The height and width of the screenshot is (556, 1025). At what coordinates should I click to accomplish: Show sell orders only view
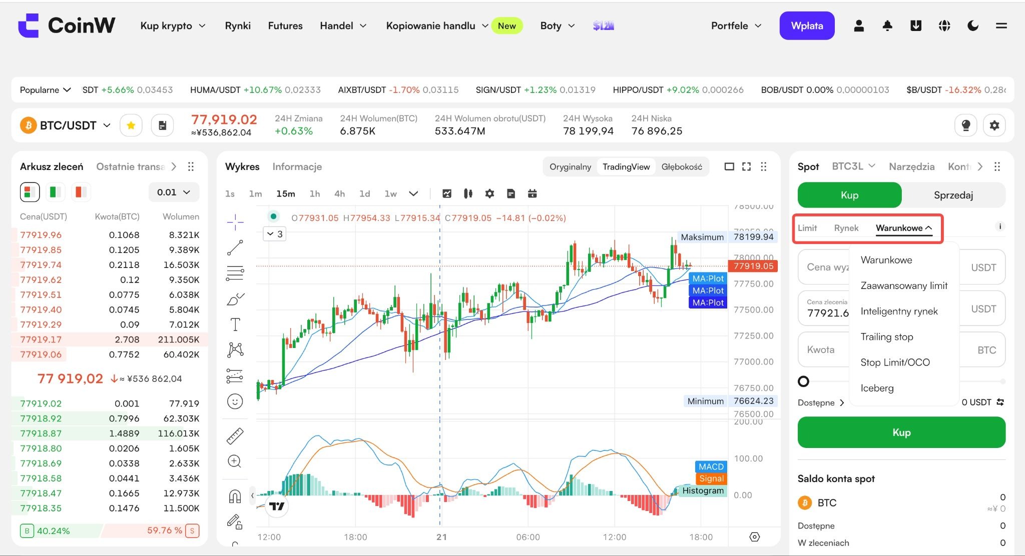pyautogui.click(x=81, y=192)
